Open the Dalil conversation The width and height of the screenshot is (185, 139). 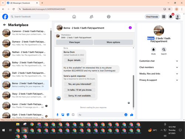[x=25, y=75]
